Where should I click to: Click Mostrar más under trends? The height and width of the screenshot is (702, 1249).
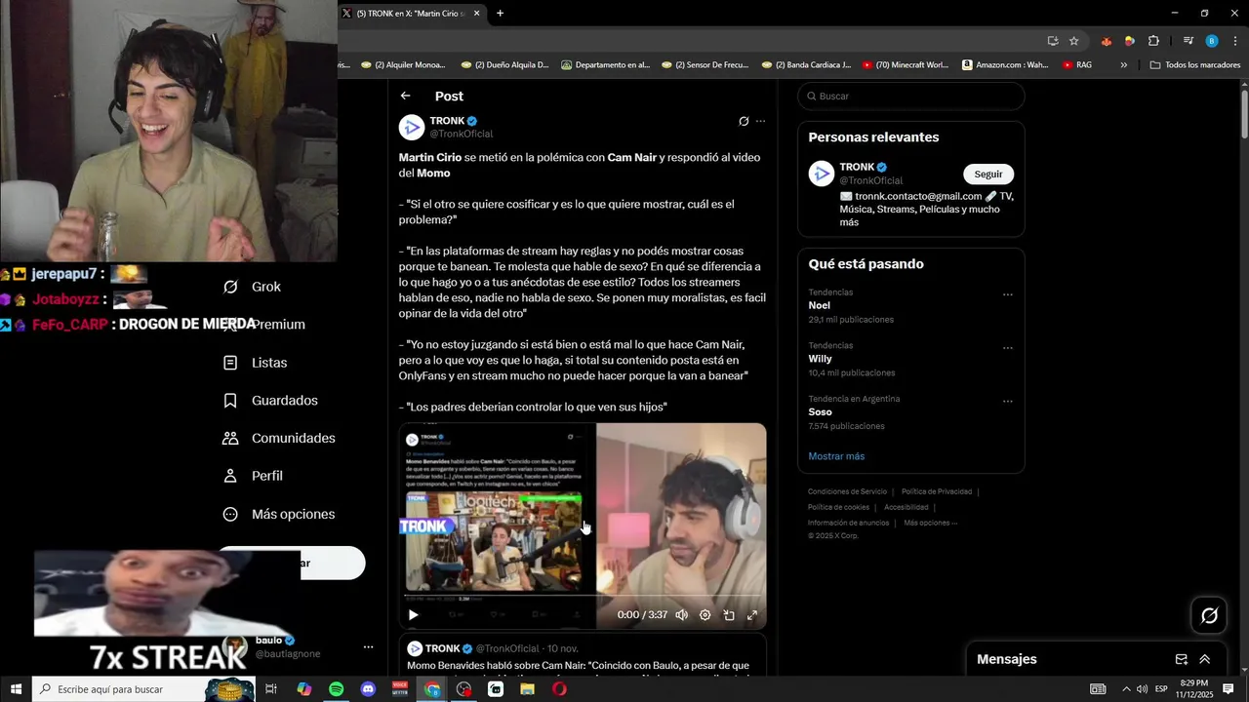coord(836,456)
